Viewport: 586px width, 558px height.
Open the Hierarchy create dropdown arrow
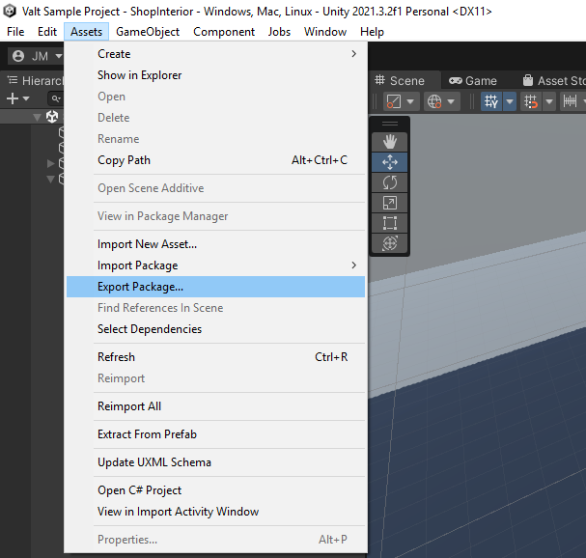point(26,98)
